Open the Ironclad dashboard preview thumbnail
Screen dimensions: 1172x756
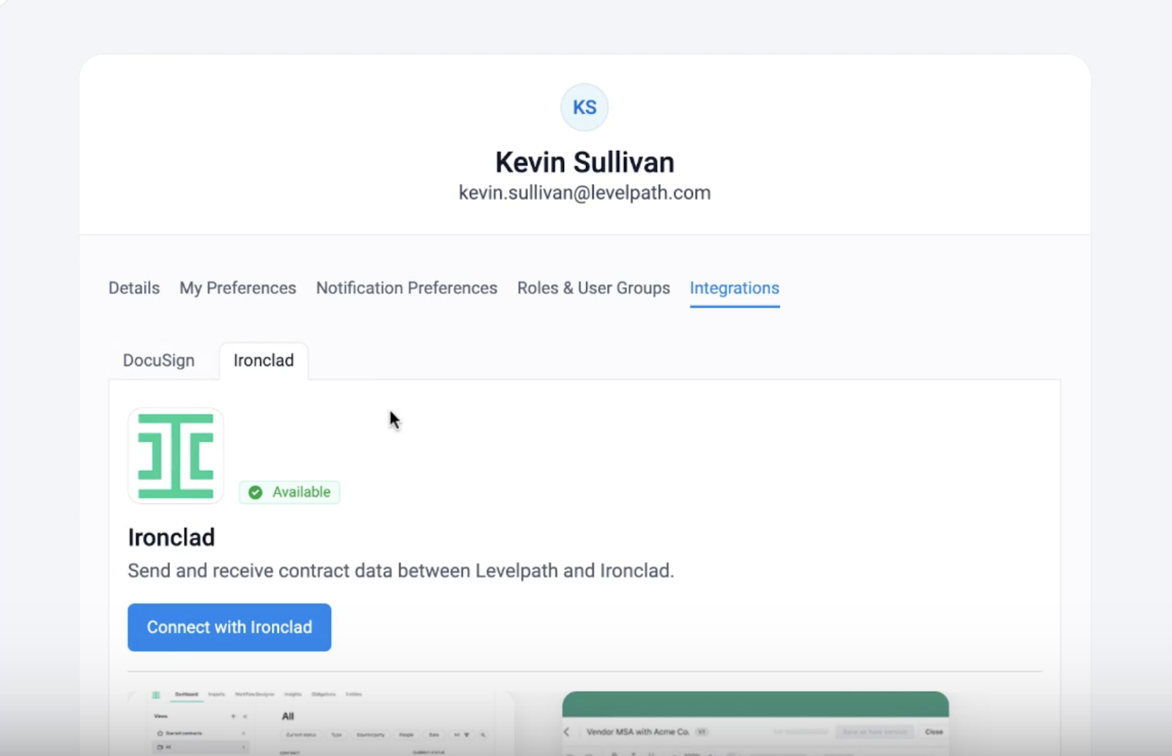point(322,723)
